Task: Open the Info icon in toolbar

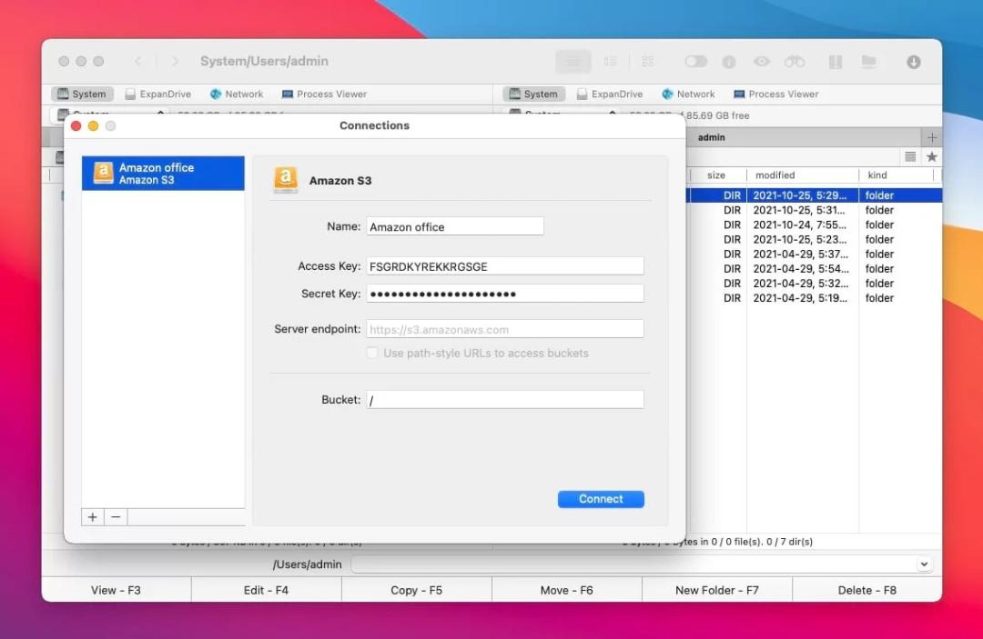Action: click(x=728, y=61)
